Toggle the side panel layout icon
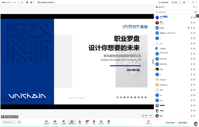Image resolution: width=199 pixels, height=127 pixels. coord(184,2)
